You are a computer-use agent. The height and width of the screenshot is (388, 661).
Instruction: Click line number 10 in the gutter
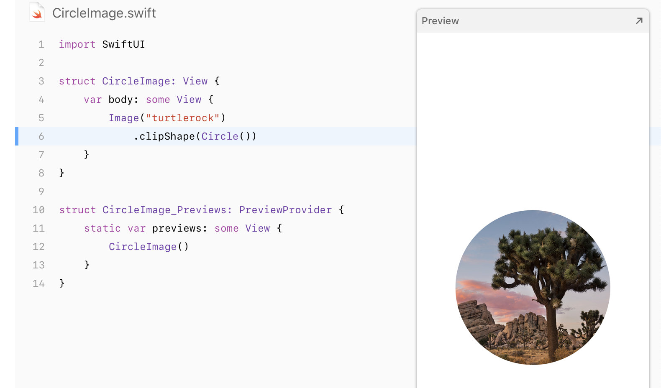(38, 210)
